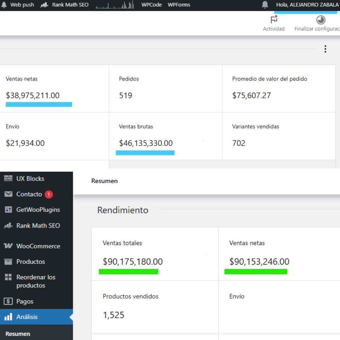Viewport: 340px width, 340px height.
Task: Open the UX Blocks sidebar icon
Action: (8, 179)
